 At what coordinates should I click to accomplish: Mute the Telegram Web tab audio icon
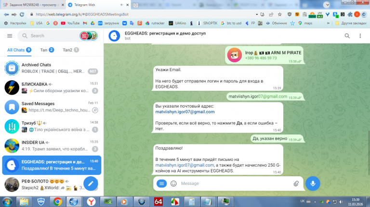[122, 5]
